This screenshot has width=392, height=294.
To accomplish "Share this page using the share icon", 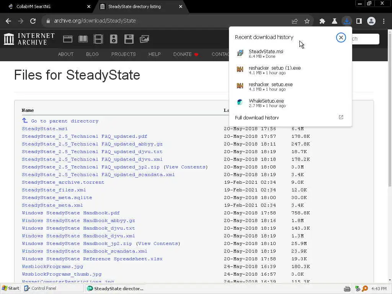I will [295, 21].
